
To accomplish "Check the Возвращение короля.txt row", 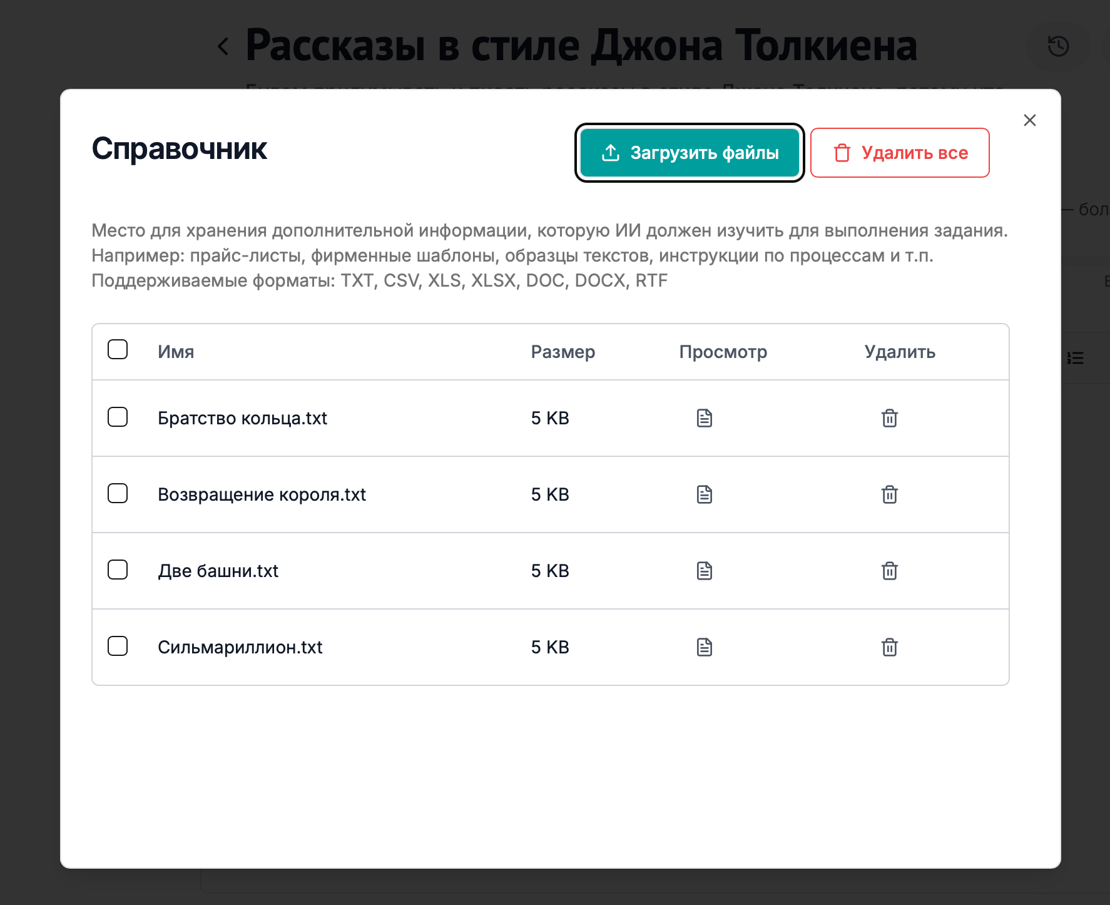I will [x=118, y=493].
